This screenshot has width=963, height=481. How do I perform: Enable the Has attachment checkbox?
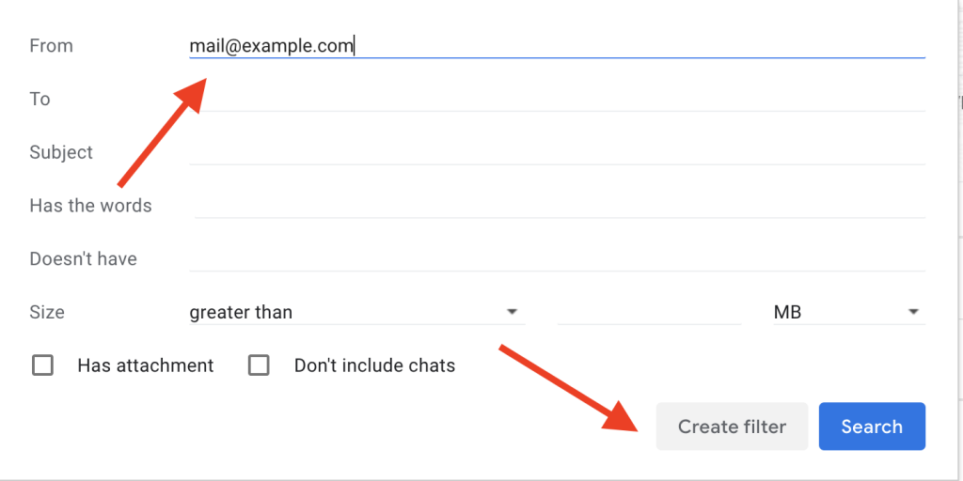point(42,365)
